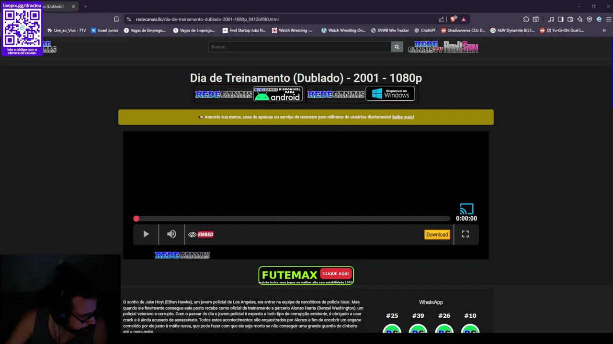Open WhatsApp group #10
613x344 pixels.
point(470,324)
